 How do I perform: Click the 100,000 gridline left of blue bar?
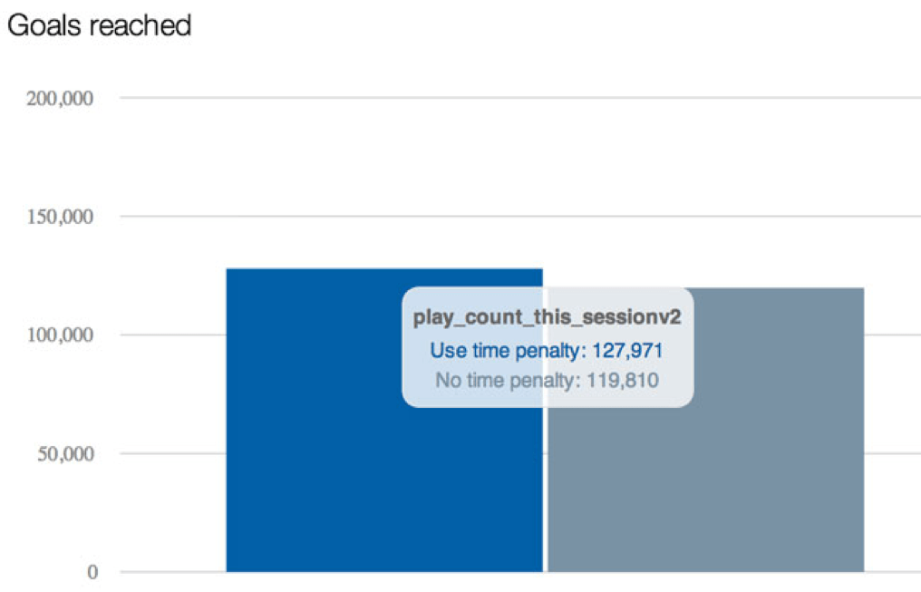172,335
